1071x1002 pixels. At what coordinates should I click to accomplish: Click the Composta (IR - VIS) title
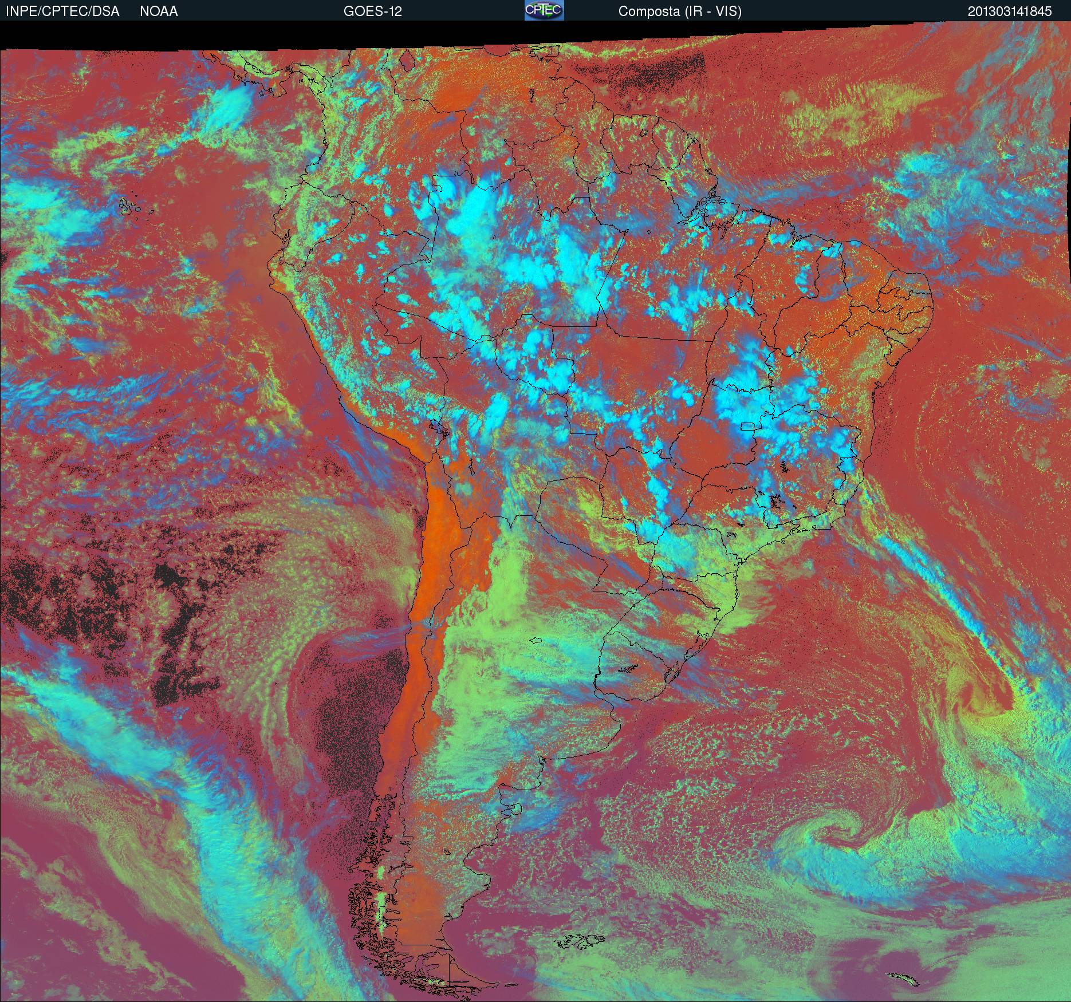pos(680,11)
